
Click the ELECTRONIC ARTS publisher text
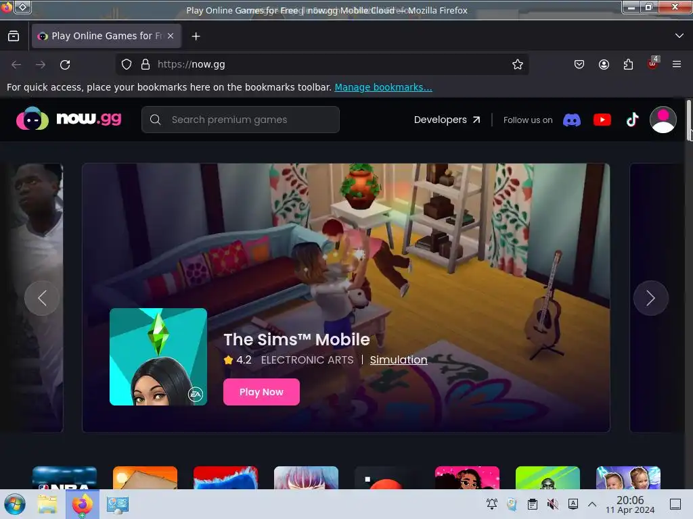(x=307, y=360)
